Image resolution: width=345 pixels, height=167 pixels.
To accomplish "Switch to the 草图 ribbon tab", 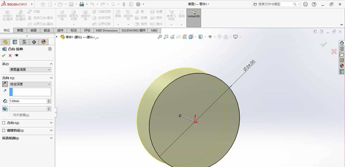I will click(x=20, y=30).
